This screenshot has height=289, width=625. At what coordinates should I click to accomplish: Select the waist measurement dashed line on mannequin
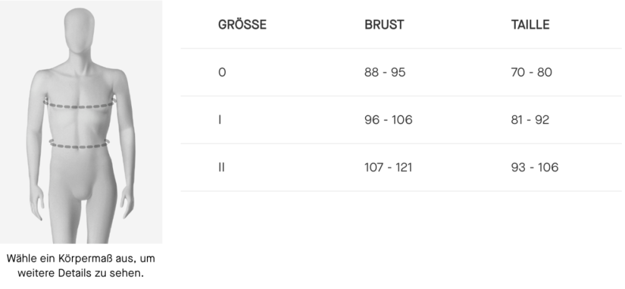(80, 146)
